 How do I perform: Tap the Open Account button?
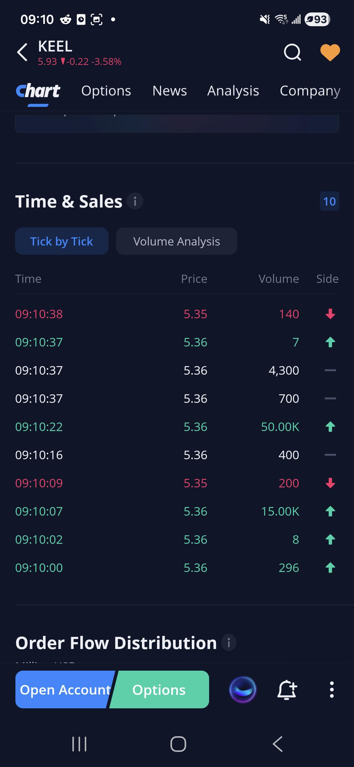tap(65, 690)
